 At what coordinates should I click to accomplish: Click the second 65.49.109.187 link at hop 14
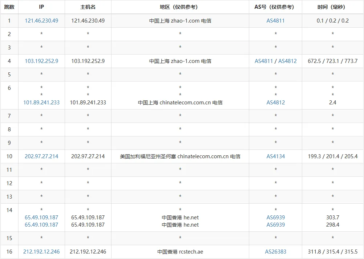coord(41,224)
